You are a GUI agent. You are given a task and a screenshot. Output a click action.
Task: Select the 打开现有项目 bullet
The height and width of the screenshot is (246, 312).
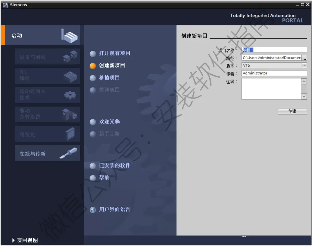pos(93,54)
